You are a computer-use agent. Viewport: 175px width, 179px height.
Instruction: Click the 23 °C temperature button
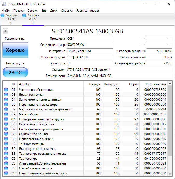pyautogui.click(x=15, y=73)
